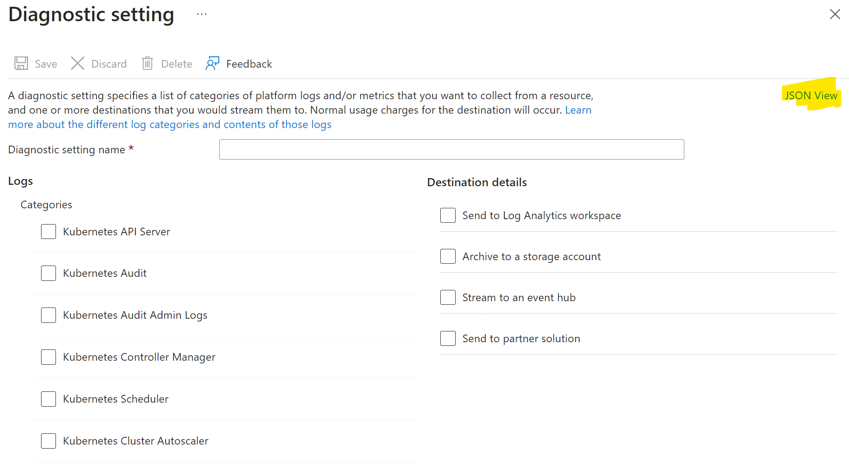Open the JSON View link

811,96
